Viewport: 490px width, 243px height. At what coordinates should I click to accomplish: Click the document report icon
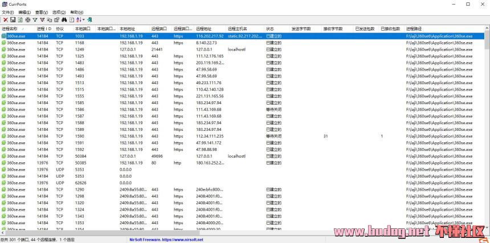[x=72, y=20]
